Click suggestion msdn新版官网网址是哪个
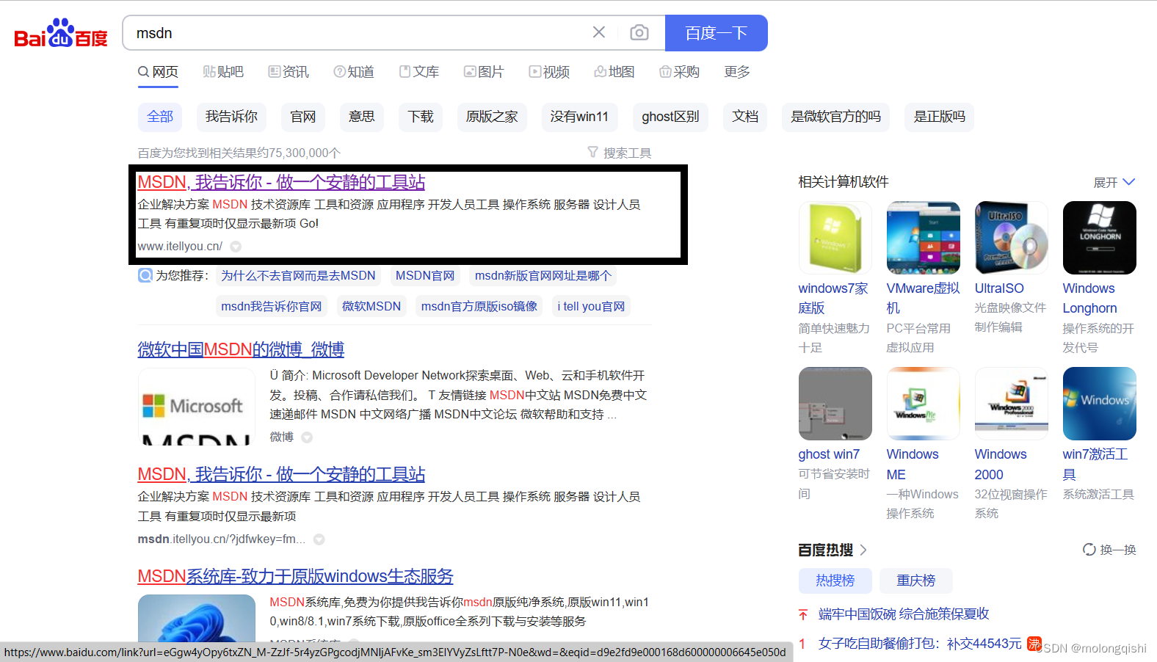The image size is (1157, 662). click(x=543, y=276)
